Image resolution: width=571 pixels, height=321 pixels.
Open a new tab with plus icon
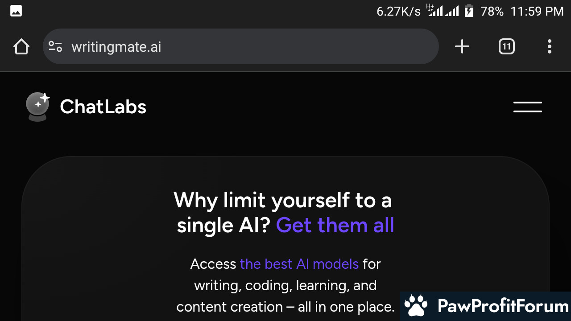462,46
